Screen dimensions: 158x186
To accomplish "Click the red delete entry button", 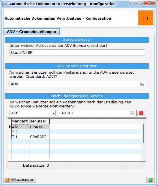I will click(x=141, y=113).
